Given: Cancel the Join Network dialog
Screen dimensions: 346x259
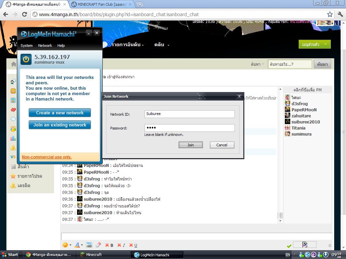Looking at the screenshot, I should (x=222, y=145).
